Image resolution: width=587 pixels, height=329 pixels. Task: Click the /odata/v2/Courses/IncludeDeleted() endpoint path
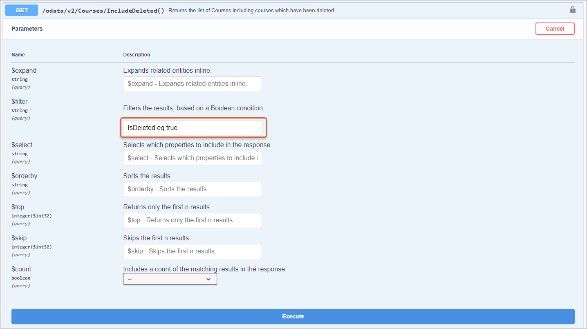(x=103, y=11)
